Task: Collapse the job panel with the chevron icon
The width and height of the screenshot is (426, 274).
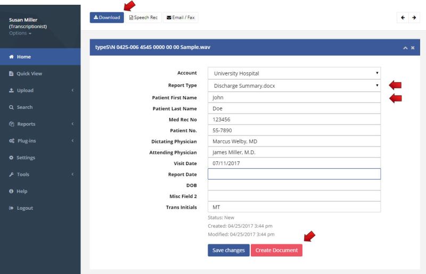Action: coord(405,48)
